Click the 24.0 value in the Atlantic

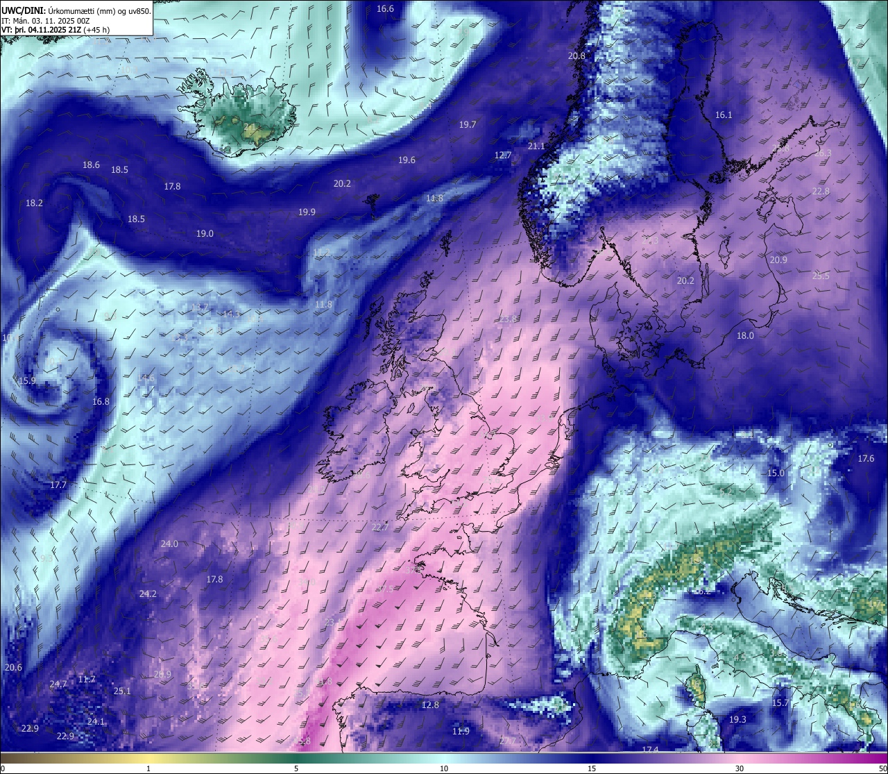[x=169, y=544]
